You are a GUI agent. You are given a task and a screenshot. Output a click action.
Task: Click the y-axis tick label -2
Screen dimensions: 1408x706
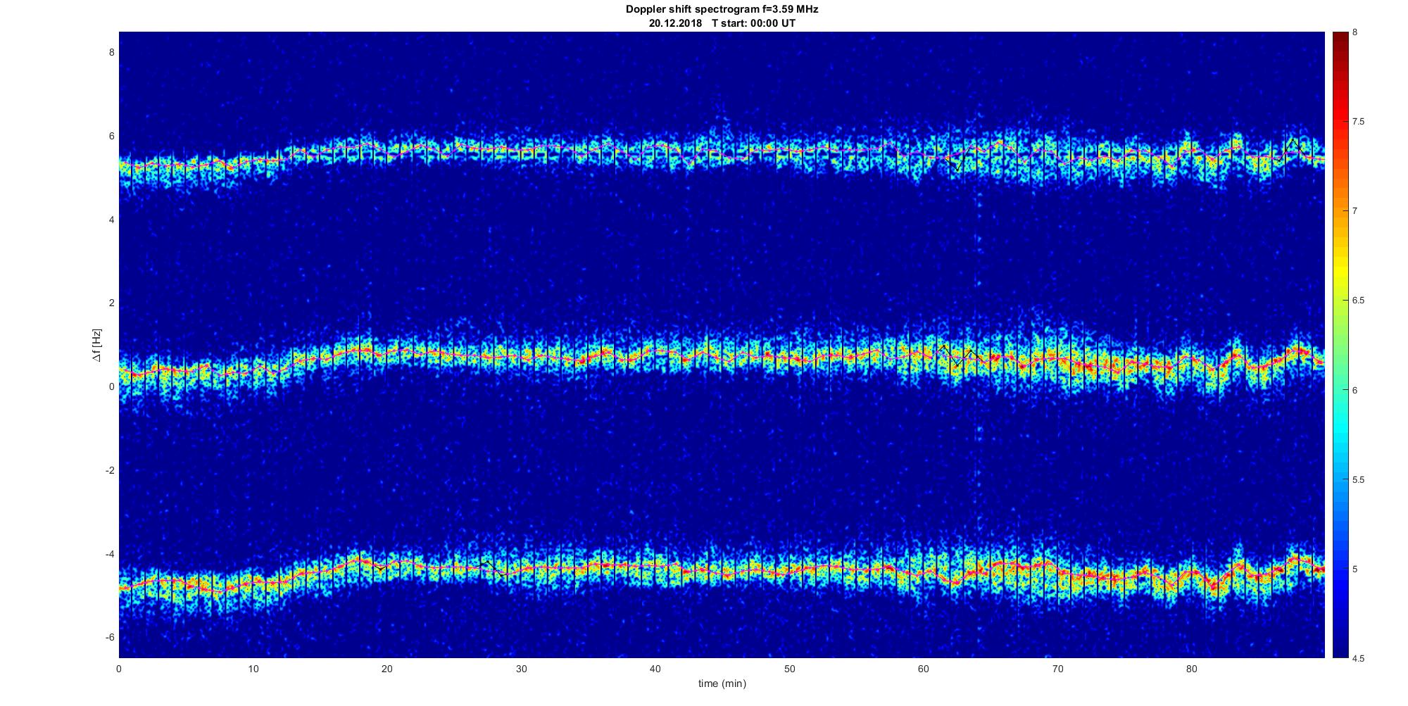109,470
